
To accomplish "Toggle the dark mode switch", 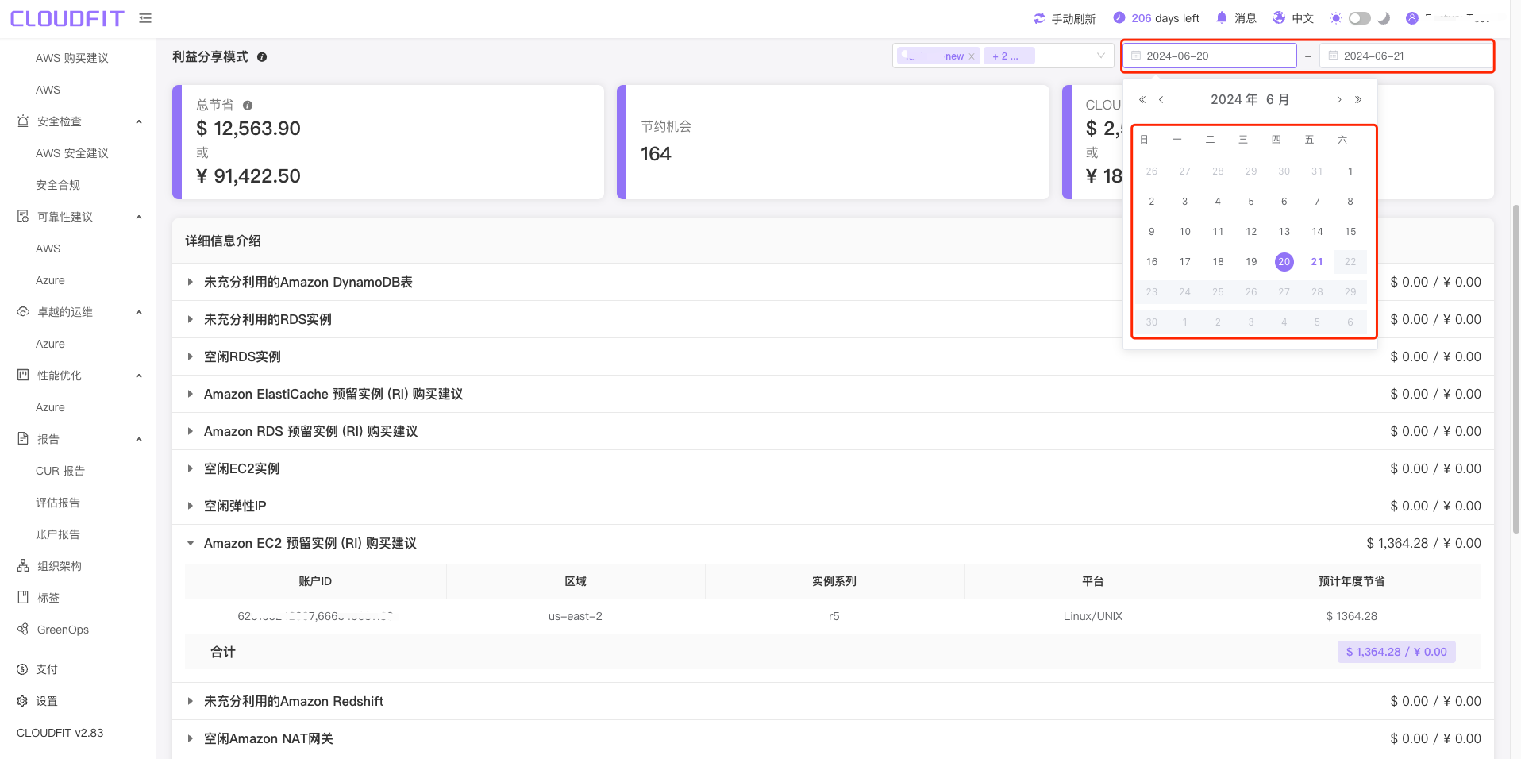I will 1360,18.
